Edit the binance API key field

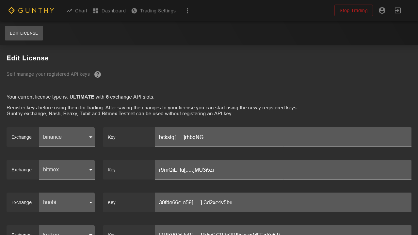coord(283,137)
